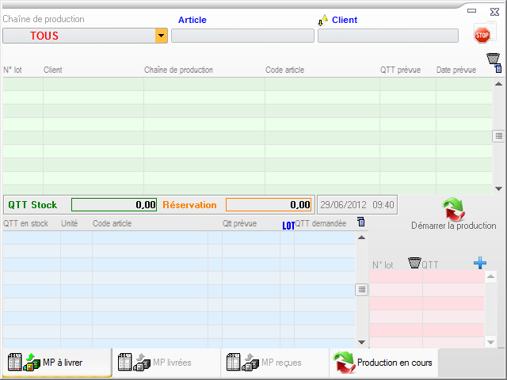Open the Chaîne de production dropdown
The width and height of the screenshot is (507, 380).
(162, 36)
